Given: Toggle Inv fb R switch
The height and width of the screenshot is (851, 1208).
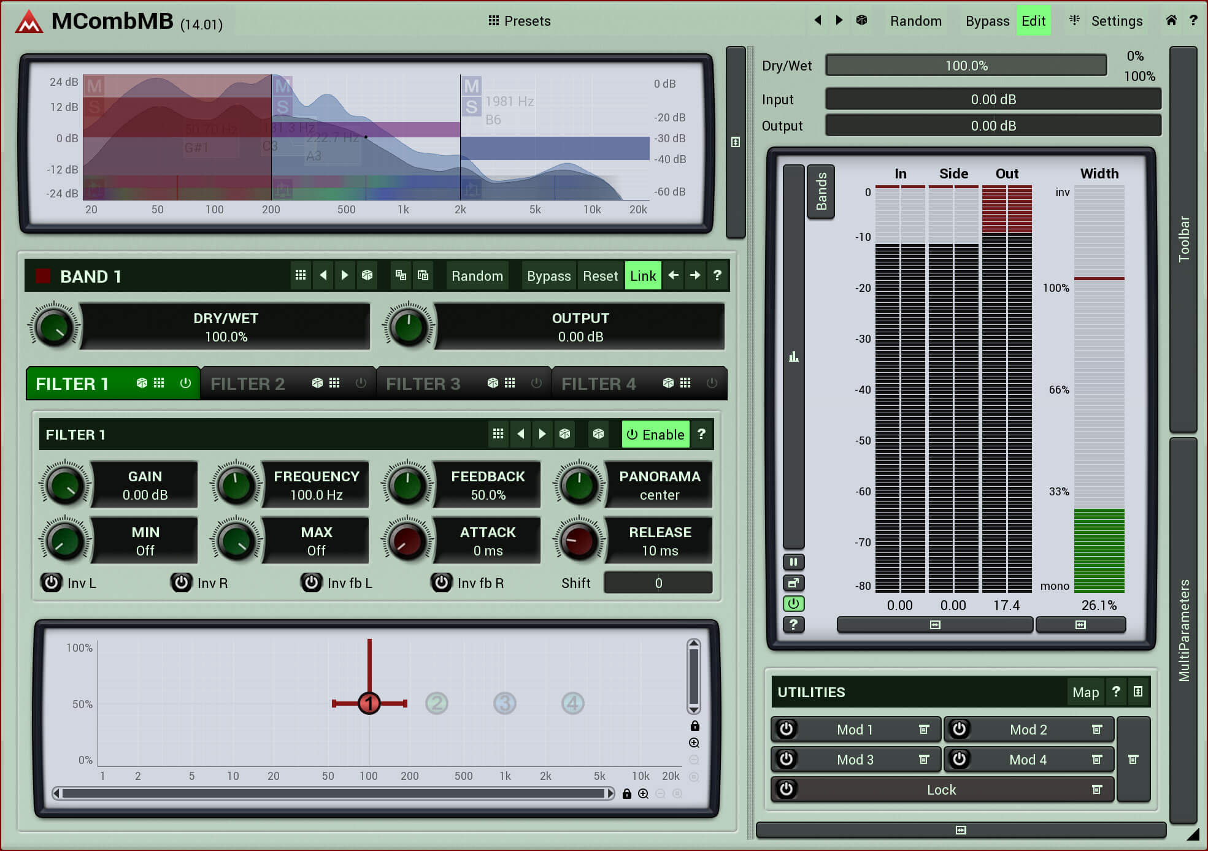Looking at the screenshot, I should pos(442,582).
